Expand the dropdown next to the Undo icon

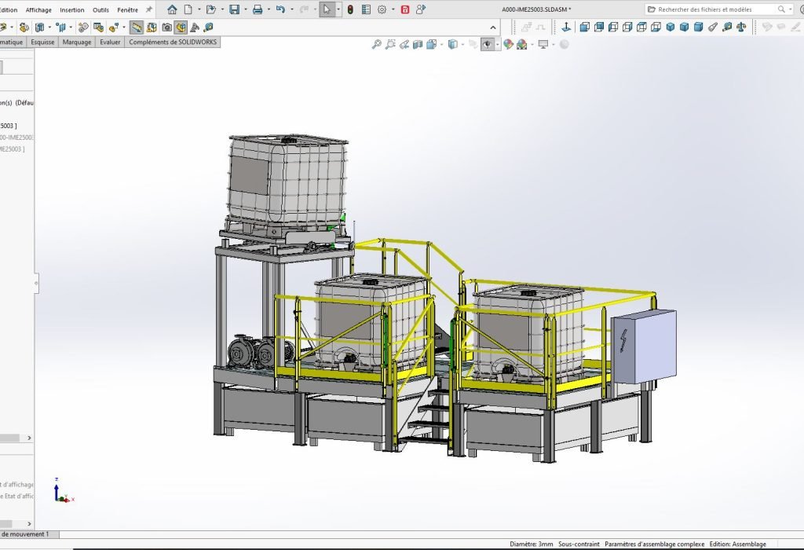pyautogui.click(x=291, y=9)
